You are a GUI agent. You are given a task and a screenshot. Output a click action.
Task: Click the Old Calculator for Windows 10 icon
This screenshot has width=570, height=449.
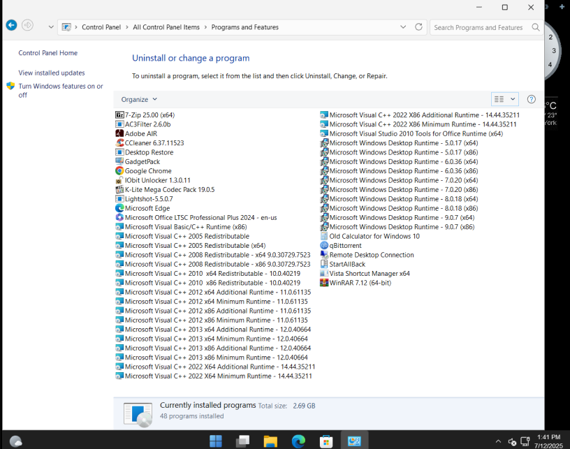(324, 236)
